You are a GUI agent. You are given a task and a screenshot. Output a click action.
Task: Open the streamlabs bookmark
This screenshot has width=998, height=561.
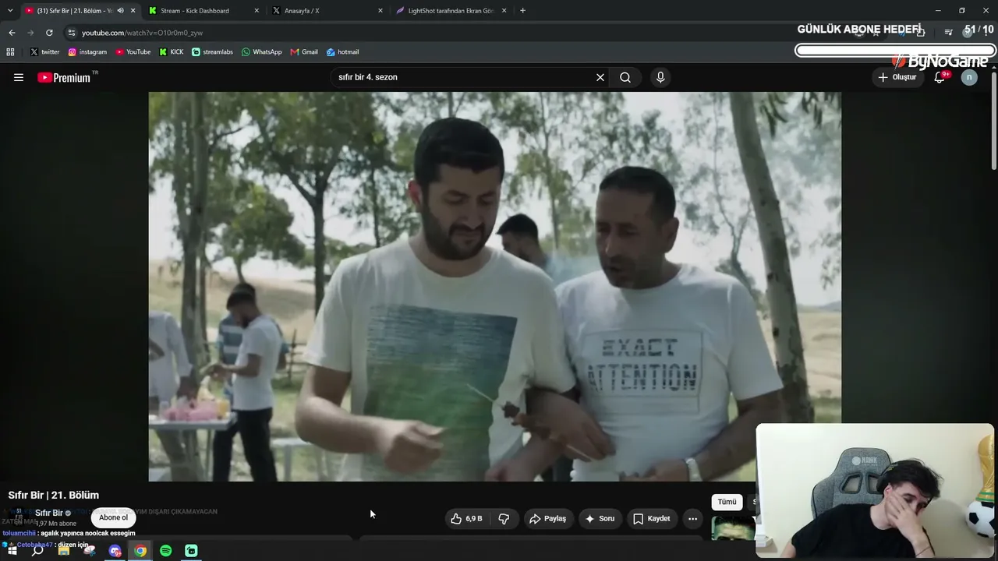pyautogui.click(x=212, y=52)
